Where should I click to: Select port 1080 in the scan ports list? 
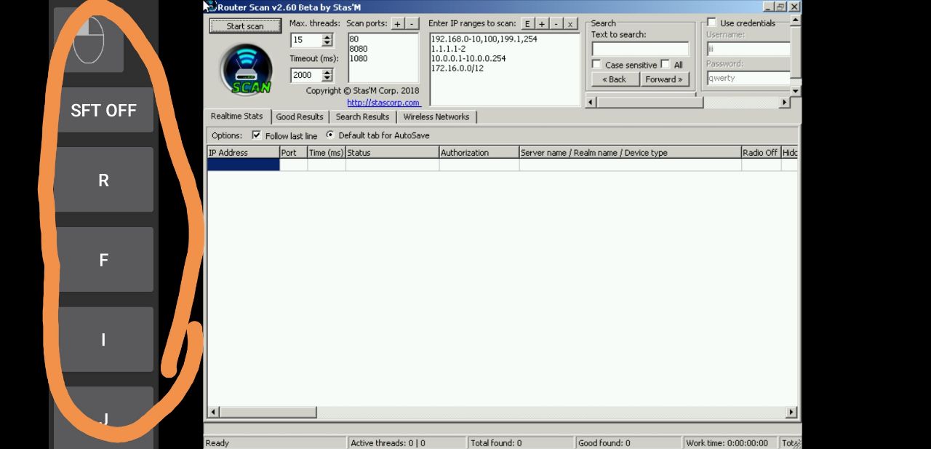click(358, 58)
